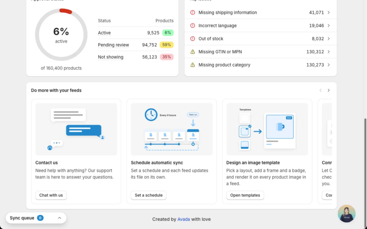Follow the Avada link in footer

coord(183,219)
